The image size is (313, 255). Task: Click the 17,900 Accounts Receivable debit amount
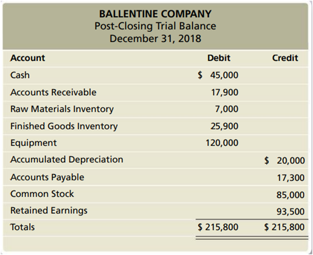click(225, 92)
